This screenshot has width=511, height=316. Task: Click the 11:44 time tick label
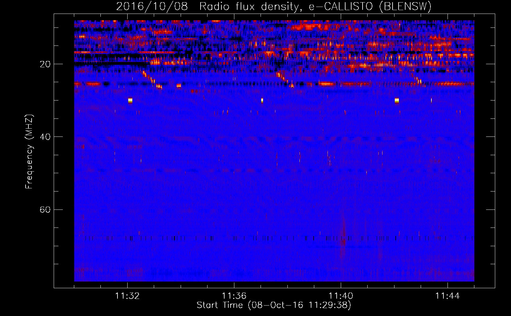pos(448,296)
